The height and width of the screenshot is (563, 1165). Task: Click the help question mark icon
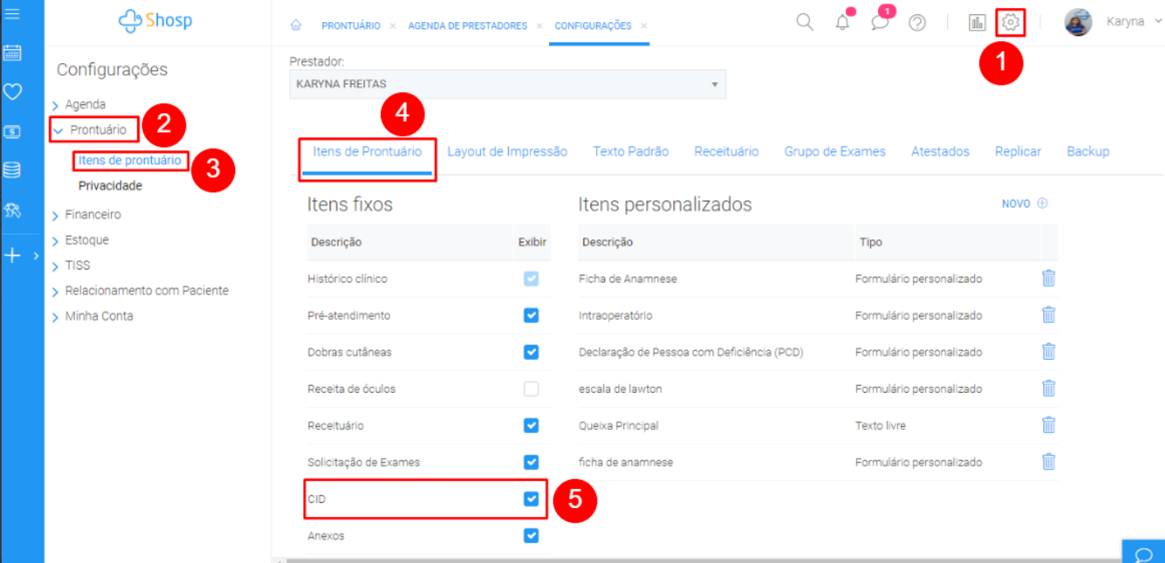coord(917,23)
